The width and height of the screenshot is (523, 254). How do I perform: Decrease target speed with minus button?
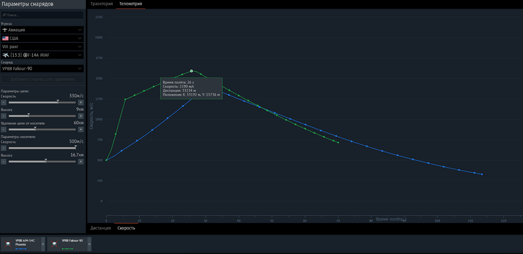[x=3, y=103]
